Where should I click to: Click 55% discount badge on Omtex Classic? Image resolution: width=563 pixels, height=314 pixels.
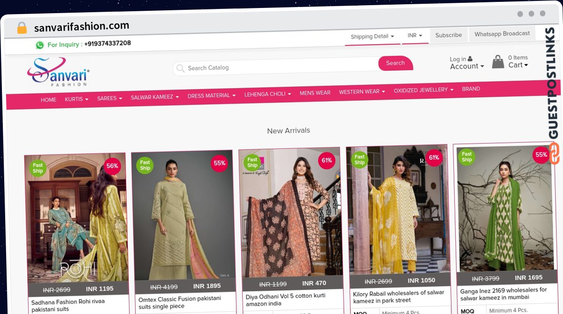[x=219, y=163]
